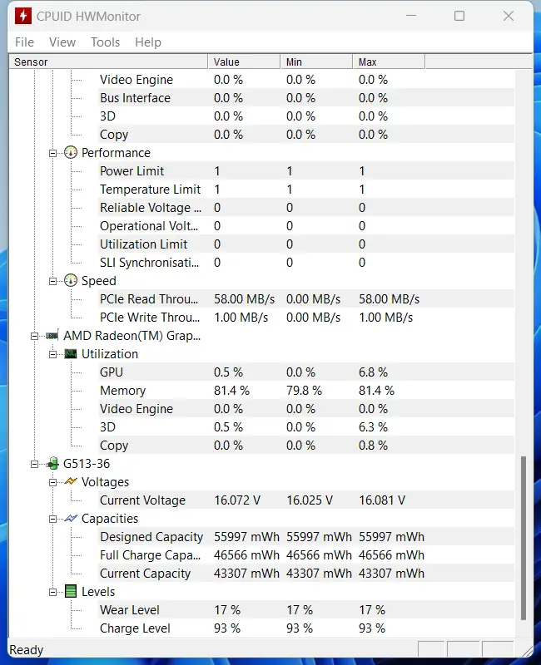Screen dimensions: 541x665
Task: Click the green Levels icon
Action: pyautogui.click(x=71, y=592)
